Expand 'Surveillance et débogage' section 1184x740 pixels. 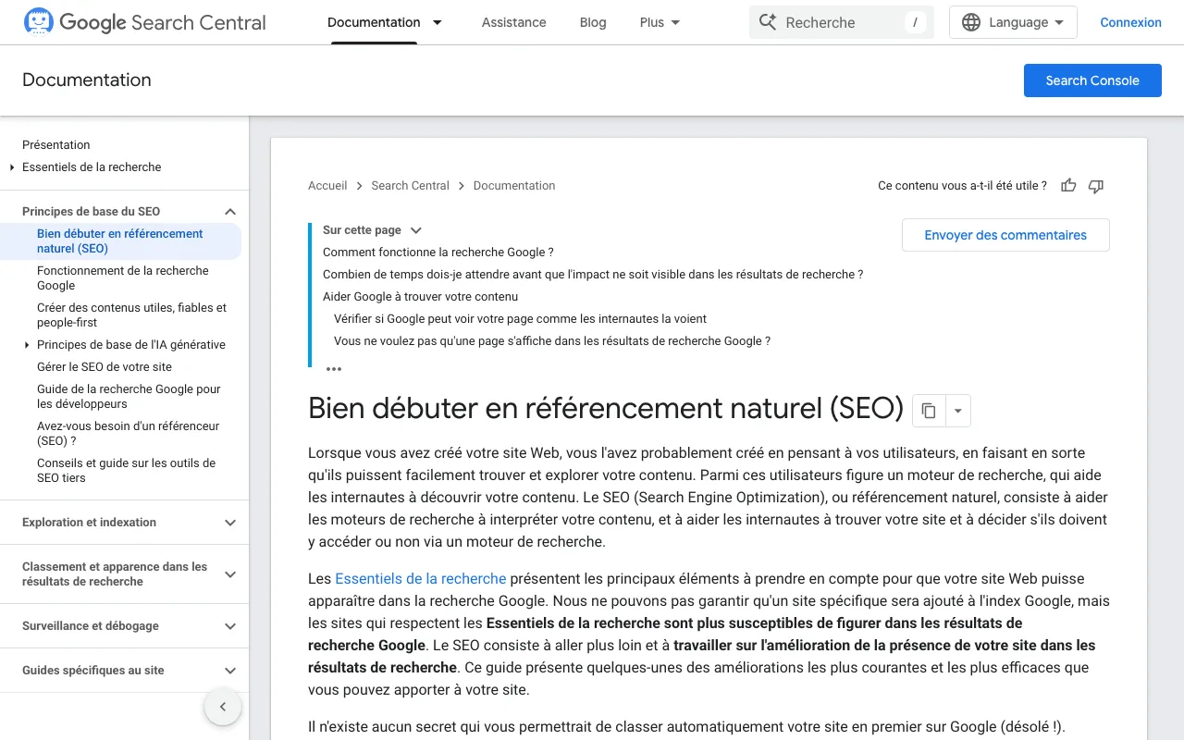pos(230,626)
